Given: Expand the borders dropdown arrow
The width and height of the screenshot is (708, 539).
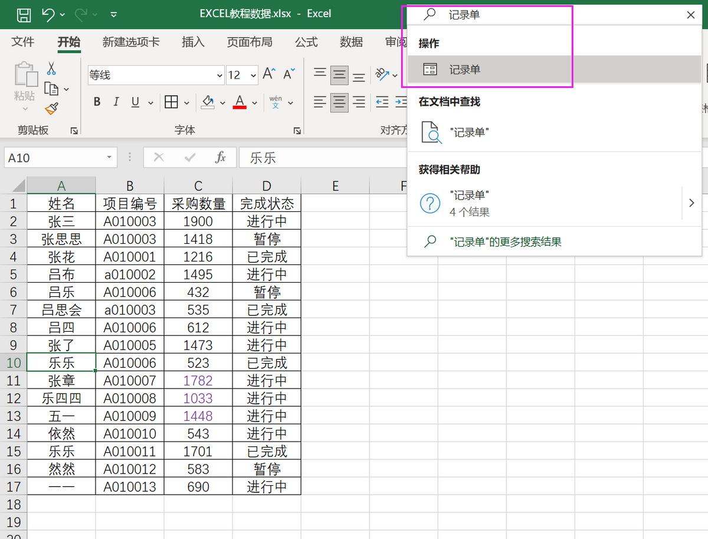Looking at the screenshot, I should (186, 102).
